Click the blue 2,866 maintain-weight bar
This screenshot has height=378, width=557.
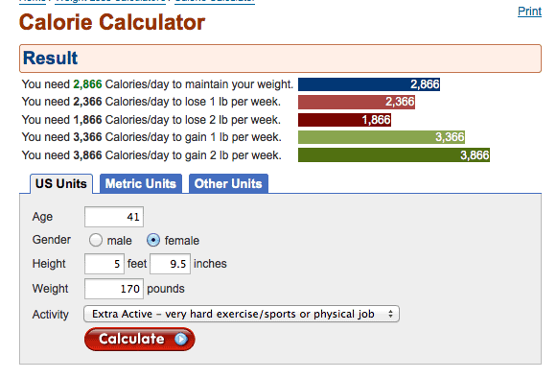(369, 84)
